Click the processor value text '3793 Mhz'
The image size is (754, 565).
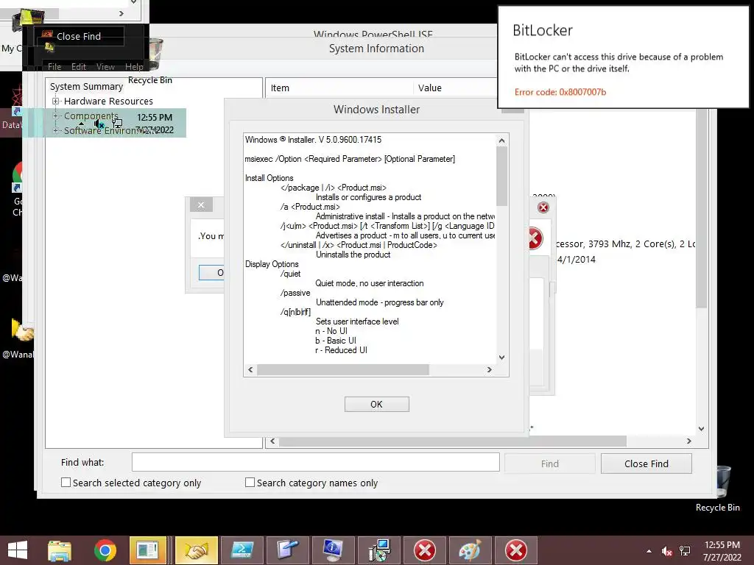pyautogui.click(x=609, y=244)
